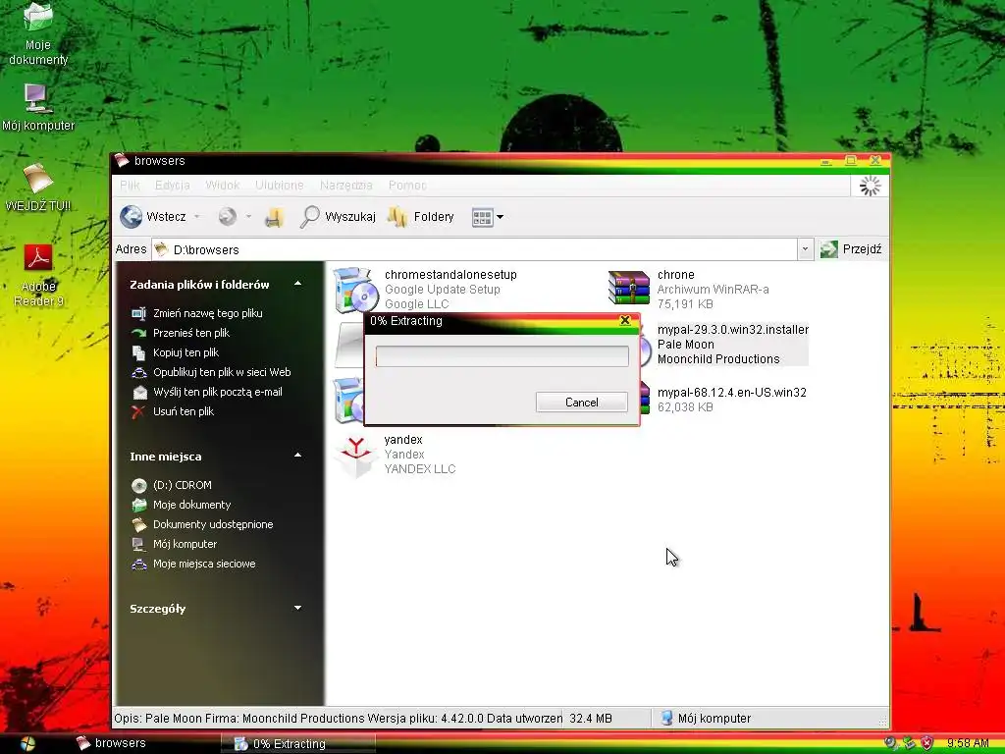Open the Widok menu
The width and height of the screenshot is (1005, 754).
(223, 186)
